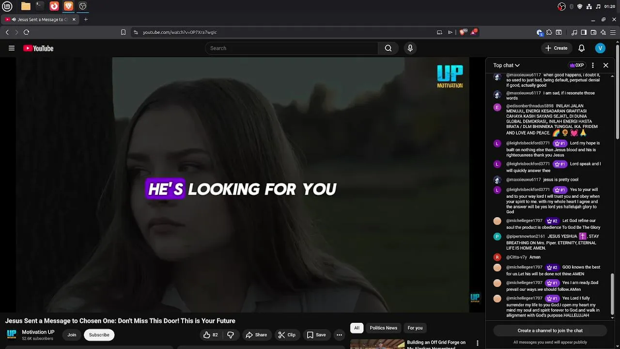
Task: Open @pipersnowton2161 chat username
Action: pos(526,237)
